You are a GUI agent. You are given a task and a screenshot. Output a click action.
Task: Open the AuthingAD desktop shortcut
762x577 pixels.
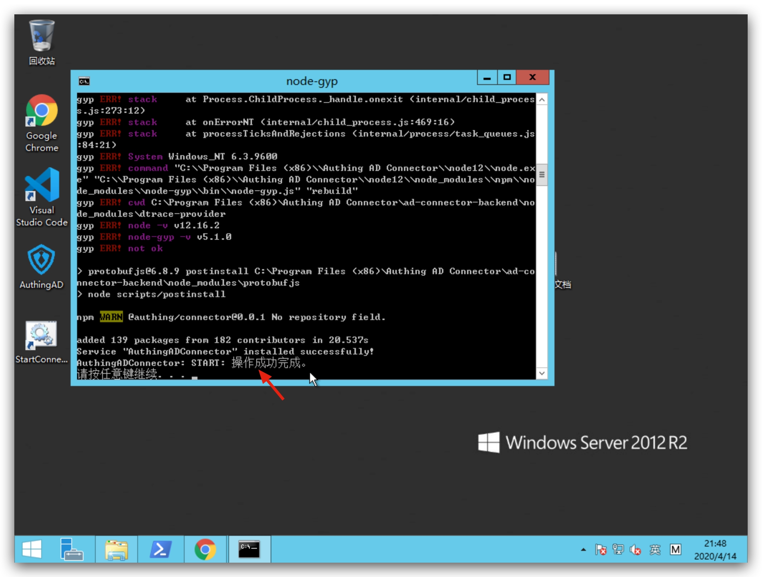coord(42,259)
